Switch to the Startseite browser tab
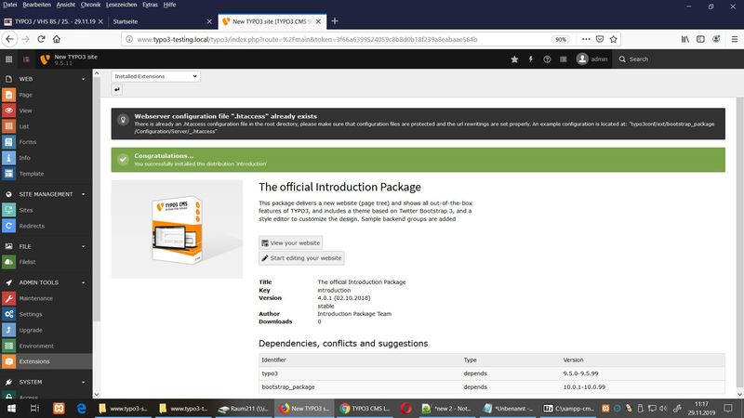The width and height of the screenshot is (744, 418). (x=165, y=20)
